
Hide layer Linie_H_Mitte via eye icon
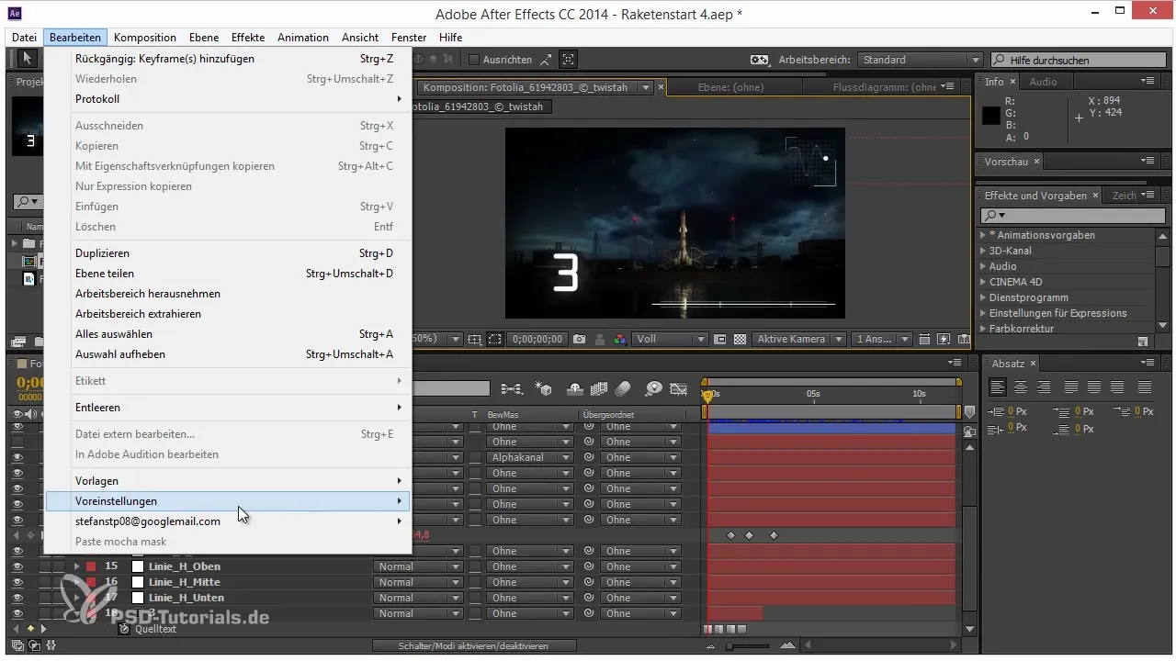coord(17,582)
